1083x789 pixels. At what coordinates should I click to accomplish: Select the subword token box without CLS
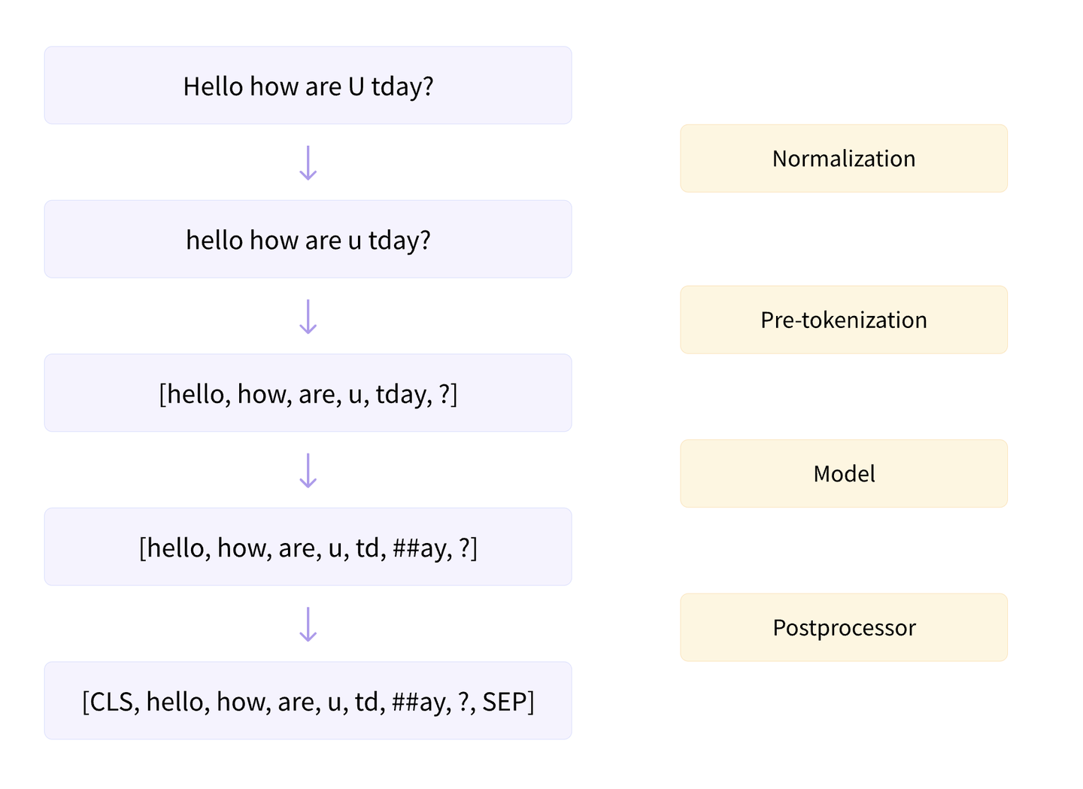coord(308,547)
